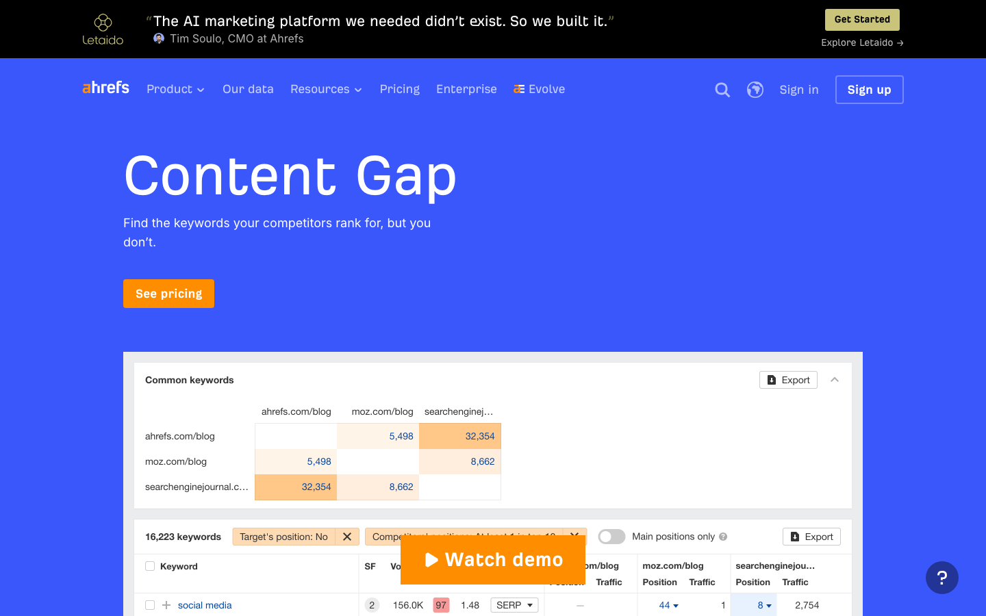Image resolution: width=986 pixels, height=616 pixels.
Task: Toggle Main positions only switch
Action: point(611,537)
